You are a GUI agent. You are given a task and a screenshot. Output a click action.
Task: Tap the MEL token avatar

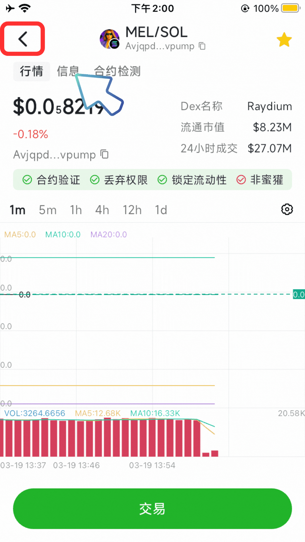point(109,39)
